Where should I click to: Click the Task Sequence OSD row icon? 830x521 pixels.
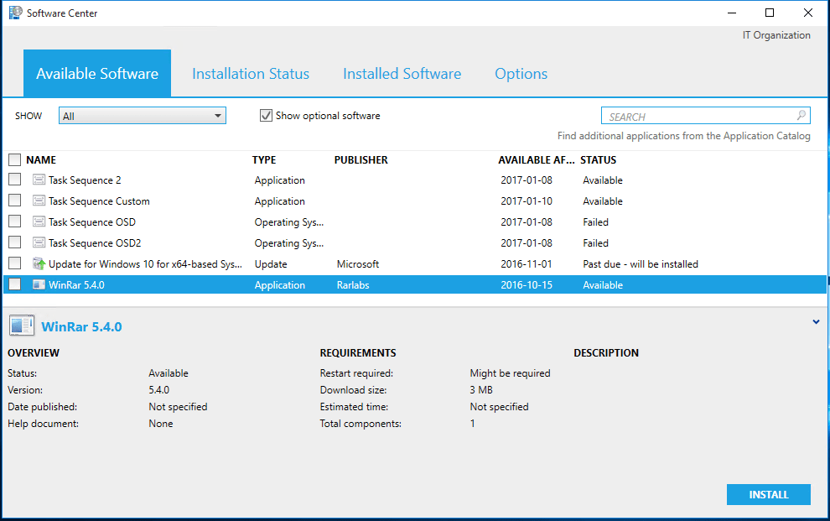(x=39, y=221)
